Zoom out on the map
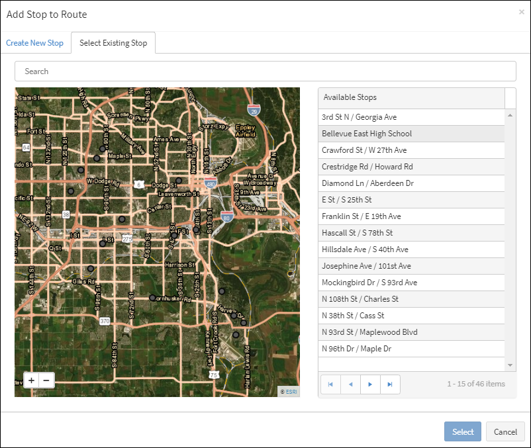Image resolution: width=531 pixels, height=448 pixels. (x=46, y=381)
